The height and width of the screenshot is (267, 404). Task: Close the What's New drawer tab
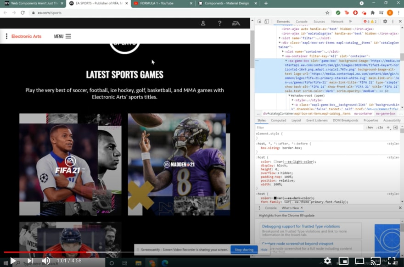(x=302, y=208)
